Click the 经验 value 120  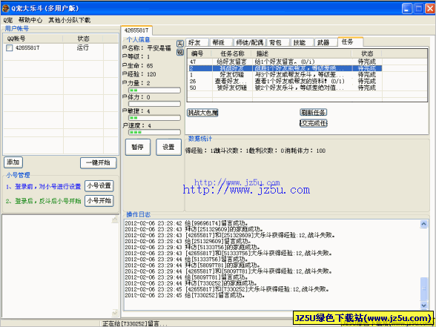click(x=151, y=74)
